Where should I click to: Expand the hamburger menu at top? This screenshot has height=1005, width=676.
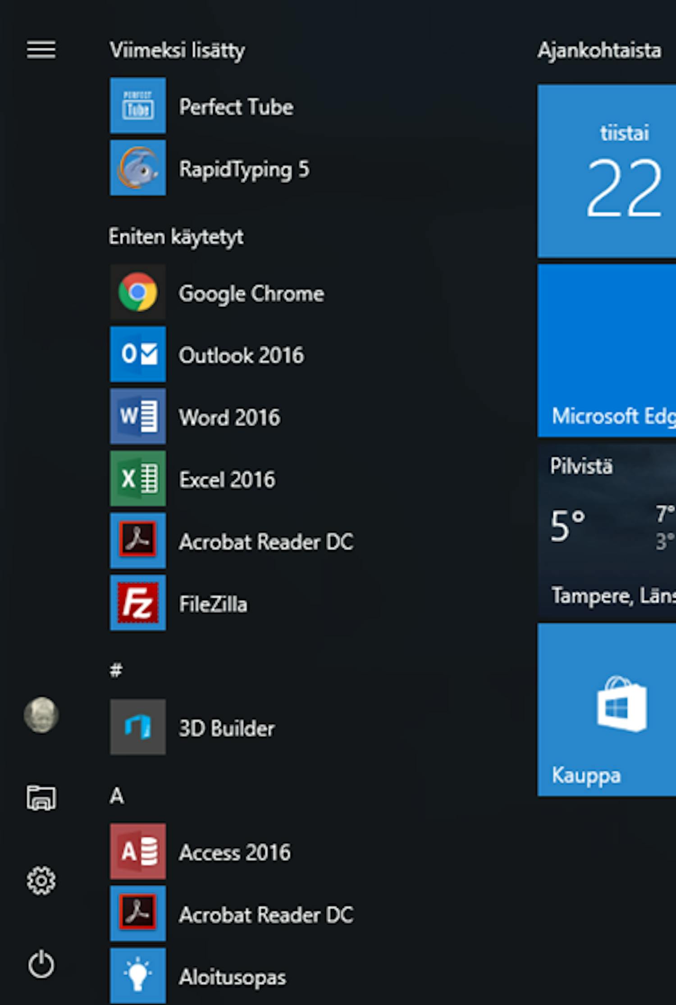pyautogui.click(x=41, y=50)
